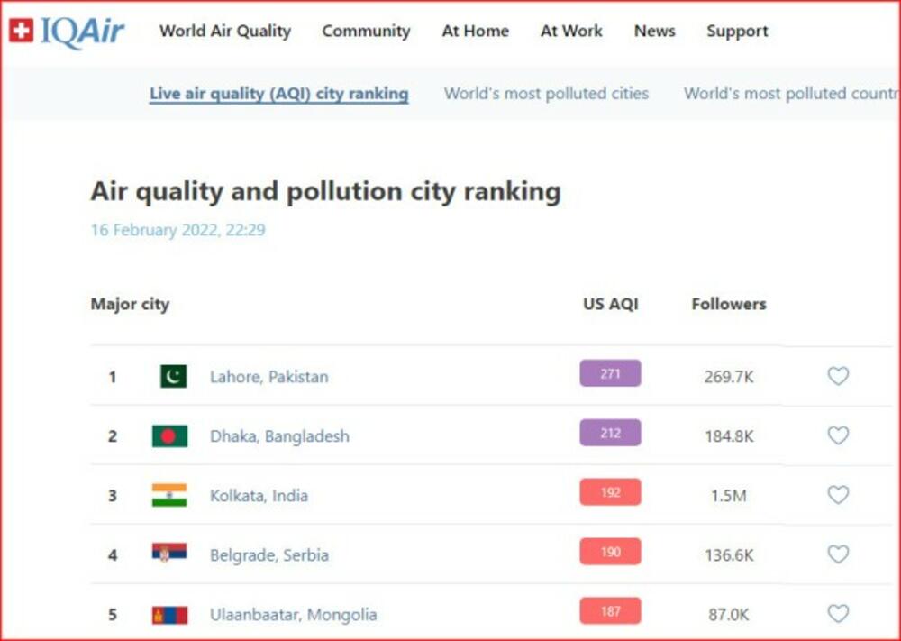Click the Serbia flag icon
Screen dimensions: 901x641
(169, 554)
